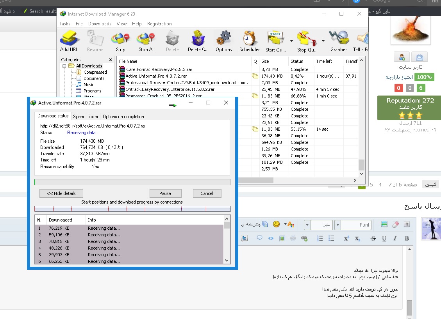Open the View menu

click(122, 24)
